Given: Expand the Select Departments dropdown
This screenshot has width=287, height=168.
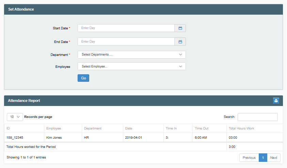Looking at the screenshot, I should [131, 55].
